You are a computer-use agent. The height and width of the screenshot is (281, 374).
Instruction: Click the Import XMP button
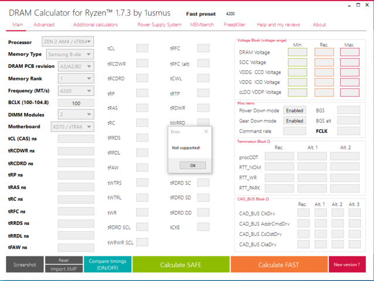pos(64,269)
